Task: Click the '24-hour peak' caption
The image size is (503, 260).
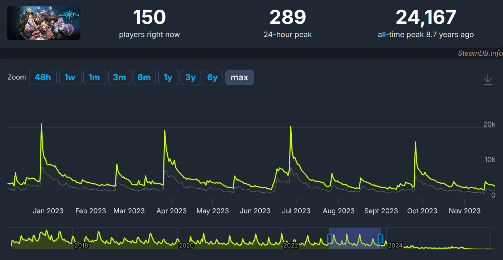Action: pos(288,35)
